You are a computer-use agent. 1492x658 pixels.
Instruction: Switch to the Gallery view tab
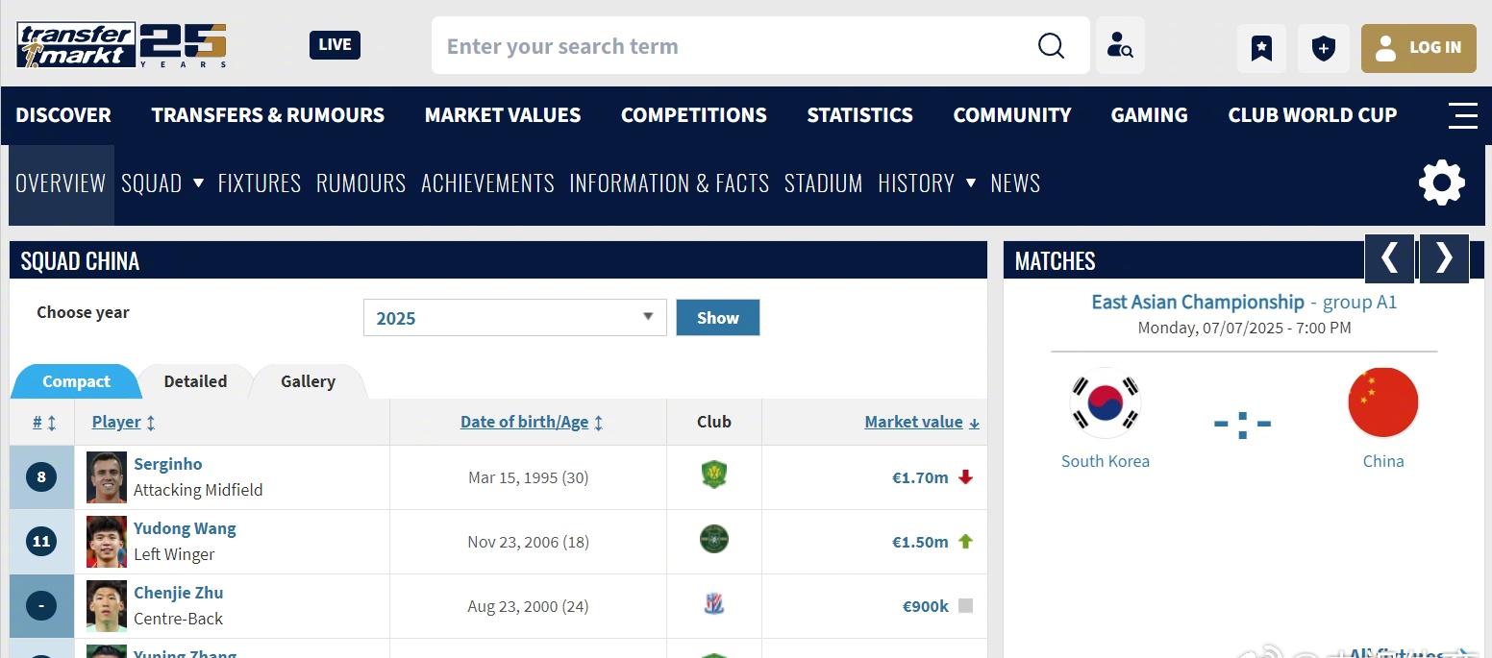pos(308,381)
